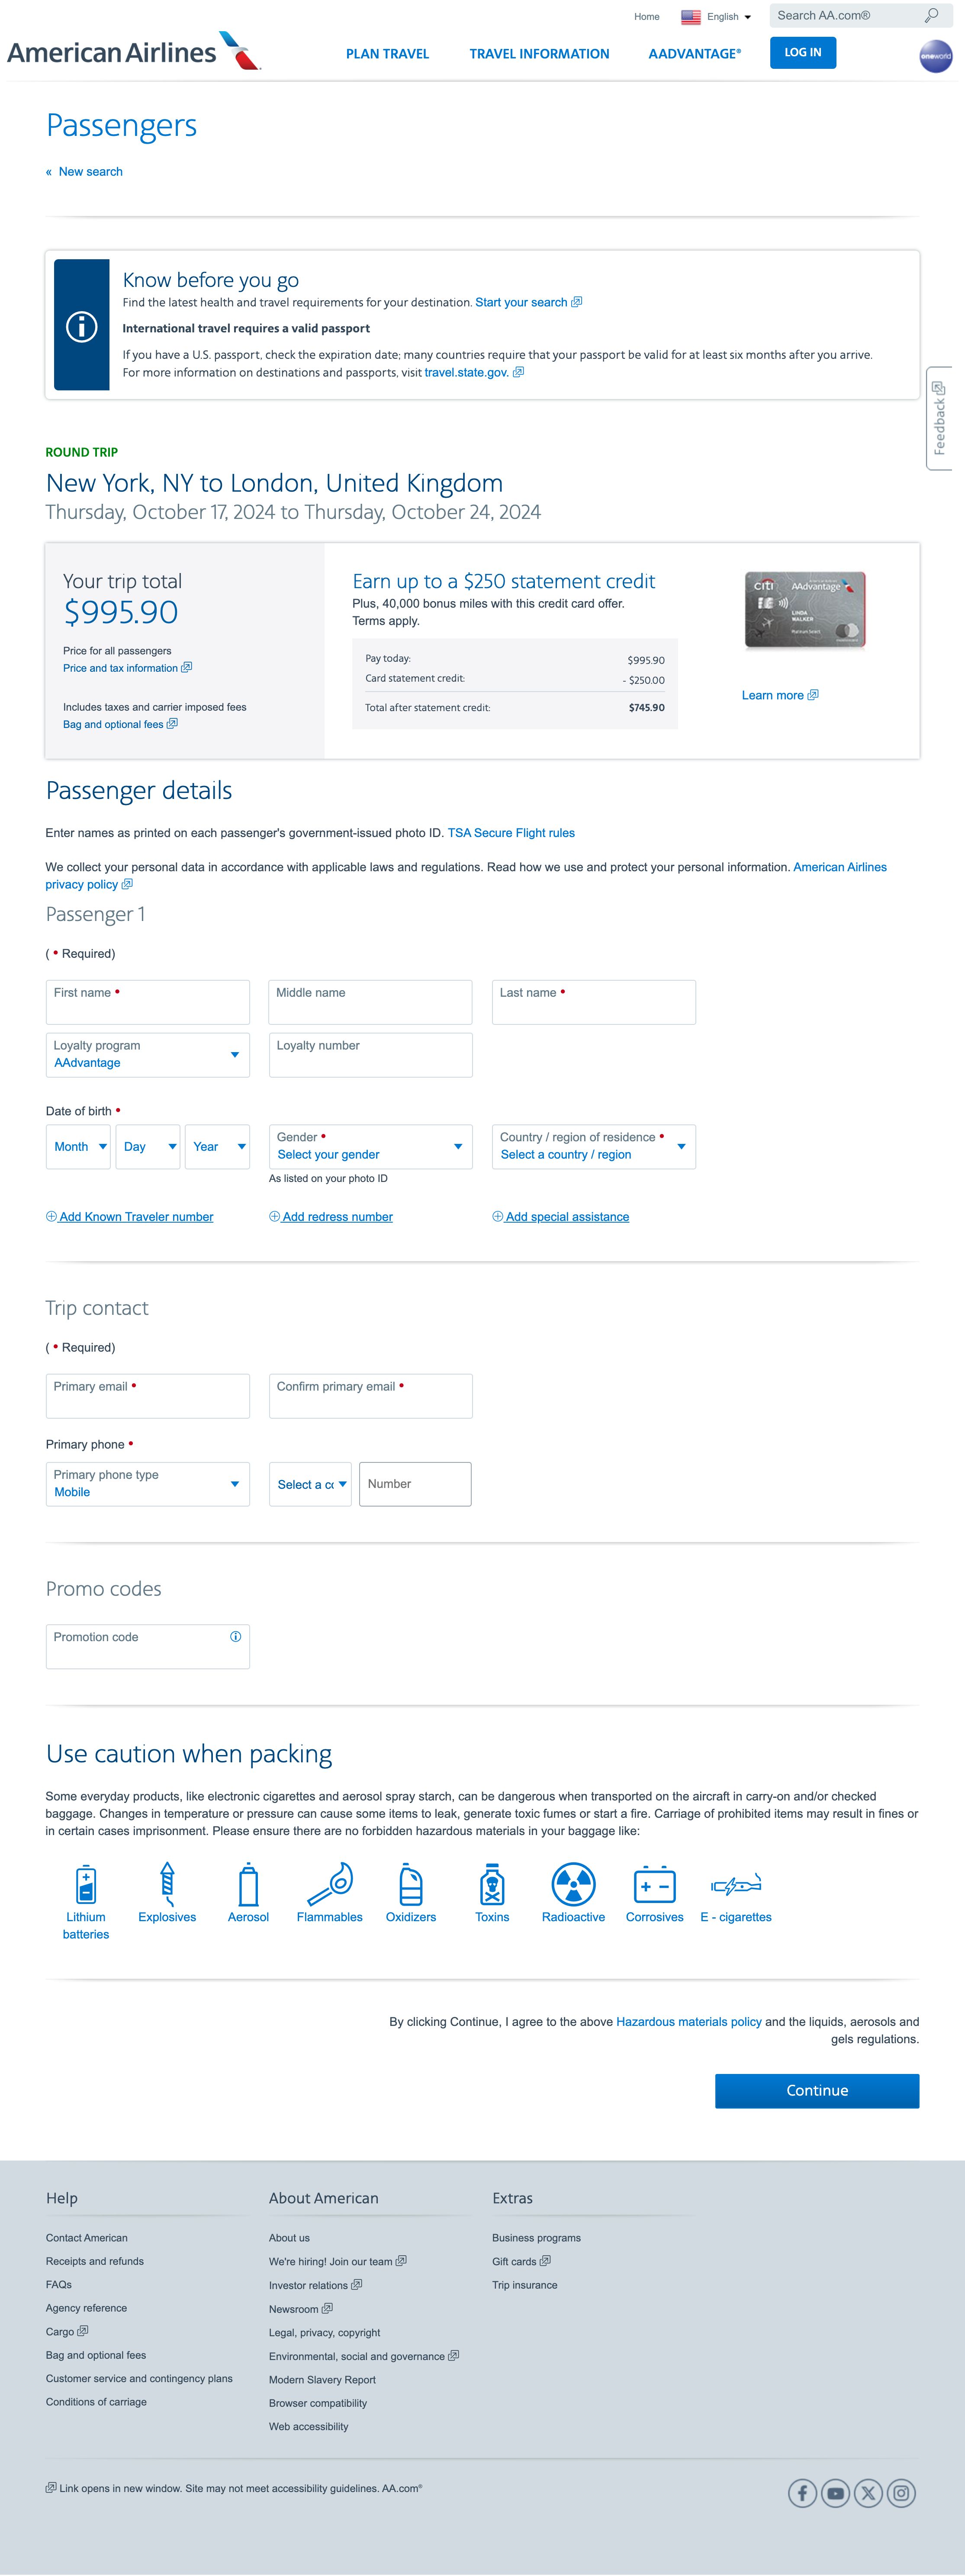Image resolution: width=965 pixels, height=2576 pixels.
Task: Click the promotion code info icon
Action: coord(236,1637)
